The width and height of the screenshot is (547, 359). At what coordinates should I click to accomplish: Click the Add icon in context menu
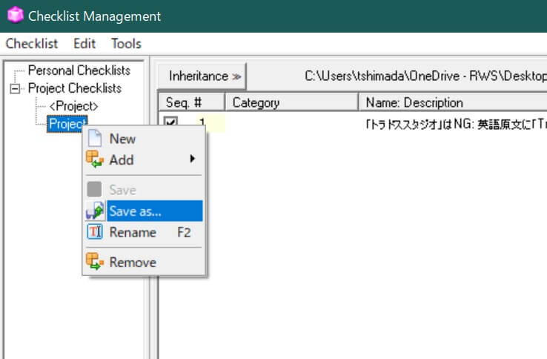tap(94, 159)
